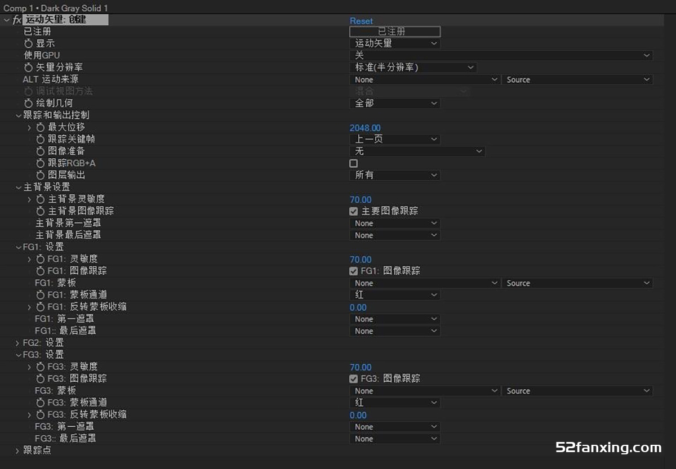Screen dimensions: 676x469
Task: Expand the FG2: 设置 group
Action: click(18, 343)
